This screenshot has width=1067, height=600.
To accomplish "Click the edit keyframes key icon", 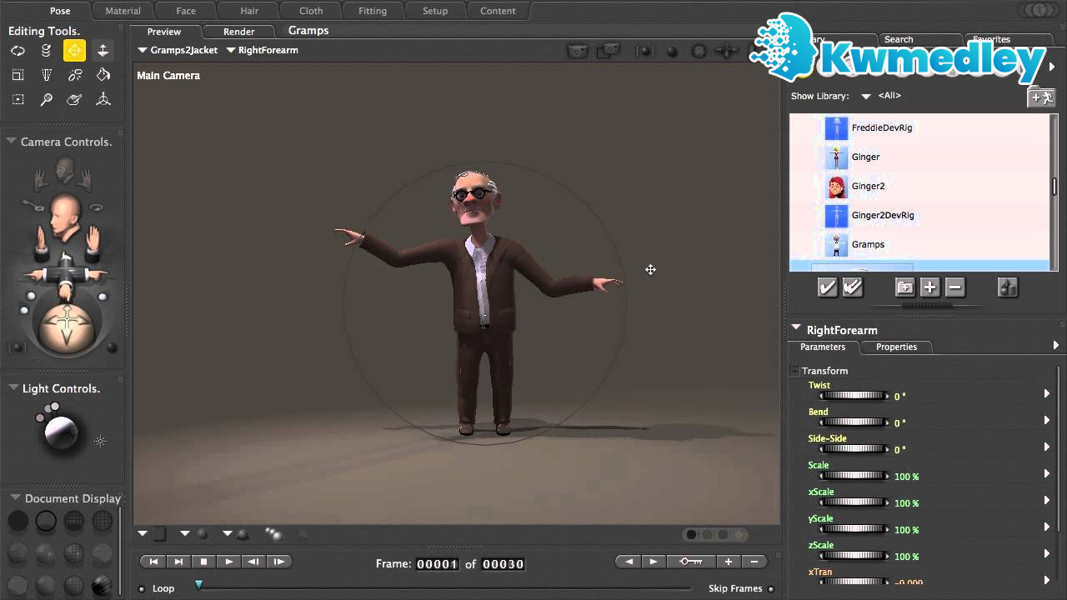I will click(690, 562).
